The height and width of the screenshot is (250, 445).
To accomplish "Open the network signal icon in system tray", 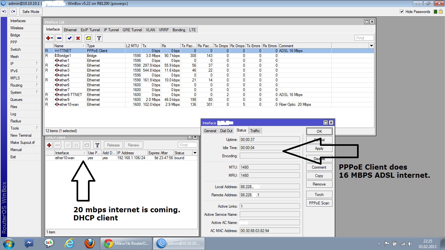I will 403,244.
